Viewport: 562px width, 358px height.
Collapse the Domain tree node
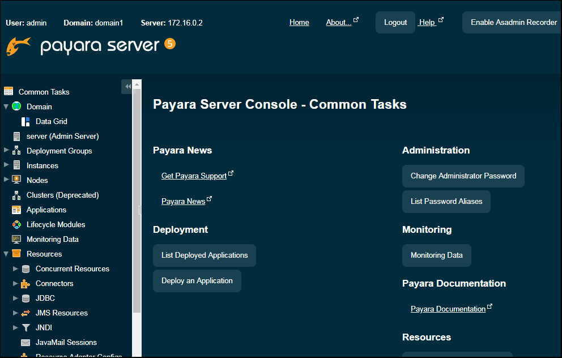click(6, 106)
